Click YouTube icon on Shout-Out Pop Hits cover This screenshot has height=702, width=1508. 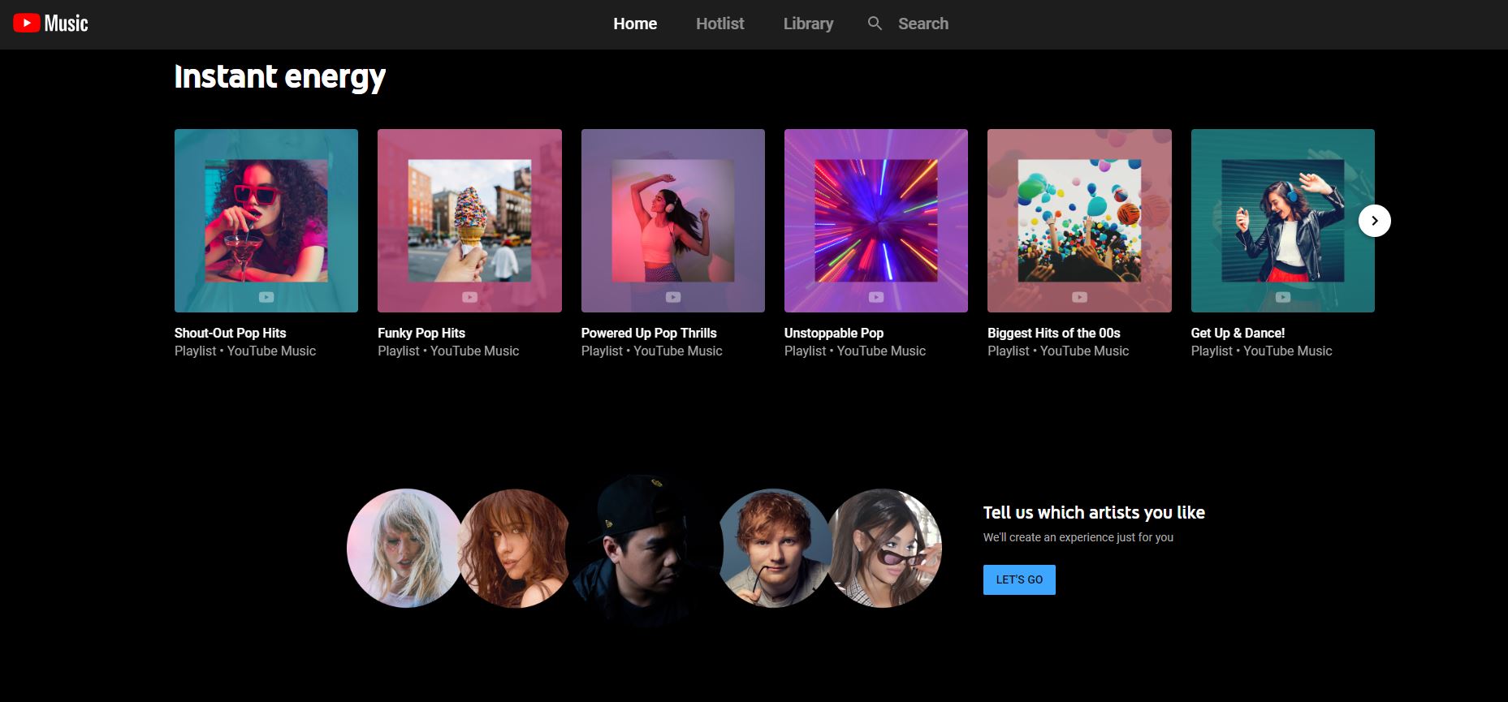[x=266, y=297]
